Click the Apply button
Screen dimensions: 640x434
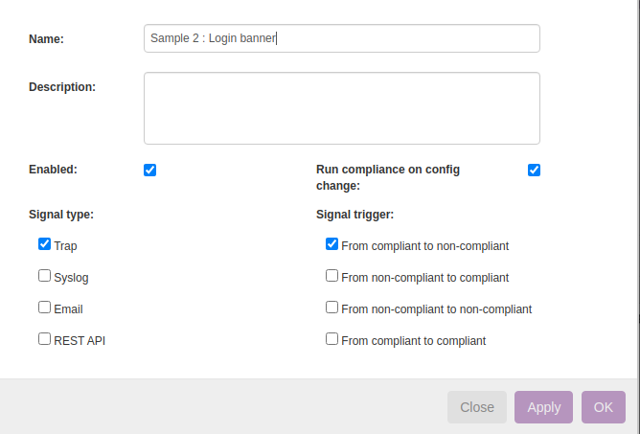click(x=543, y=407)
